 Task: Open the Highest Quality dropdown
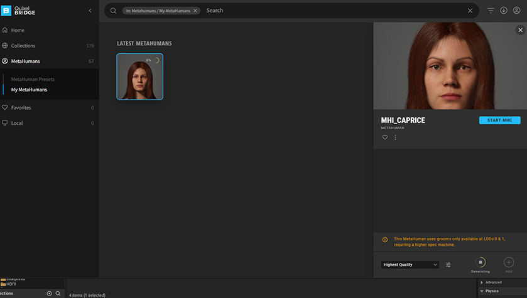(410, 265)
